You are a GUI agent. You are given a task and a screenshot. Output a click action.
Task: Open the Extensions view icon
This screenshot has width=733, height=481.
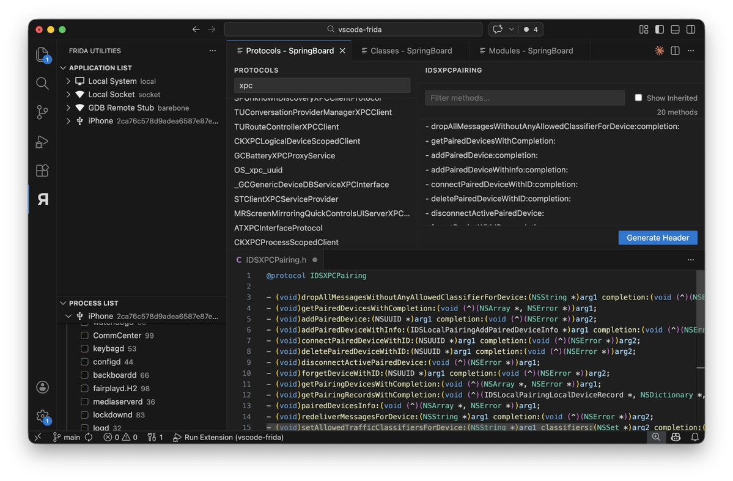42,170
